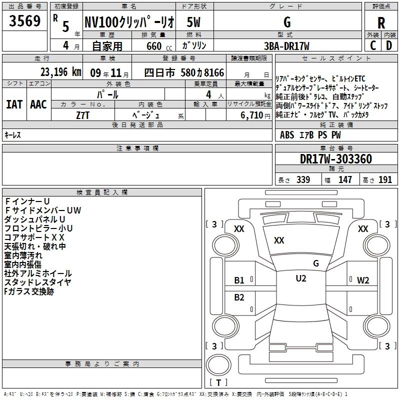Select the car name NV100クリッパーリオ

(129, 22)
